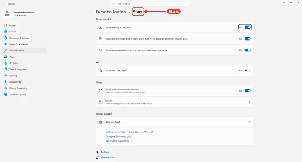Viewport: 302px width, 162px height.
Task: Select Network & internet in sidebar
Action: (19, 44)
